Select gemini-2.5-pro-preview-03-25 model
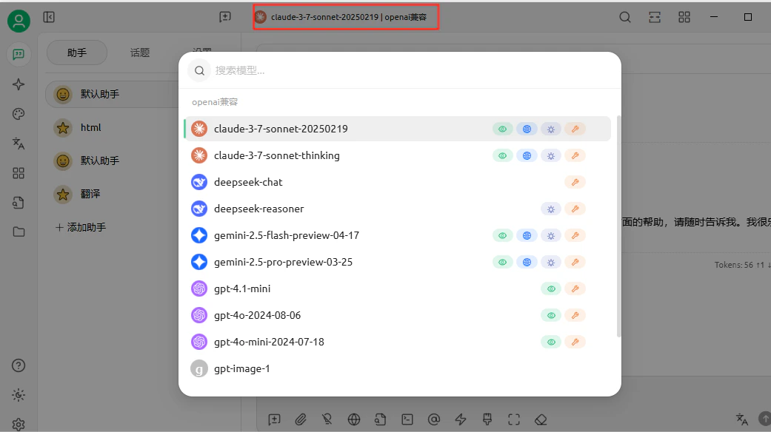 click(x=397, y=262)
